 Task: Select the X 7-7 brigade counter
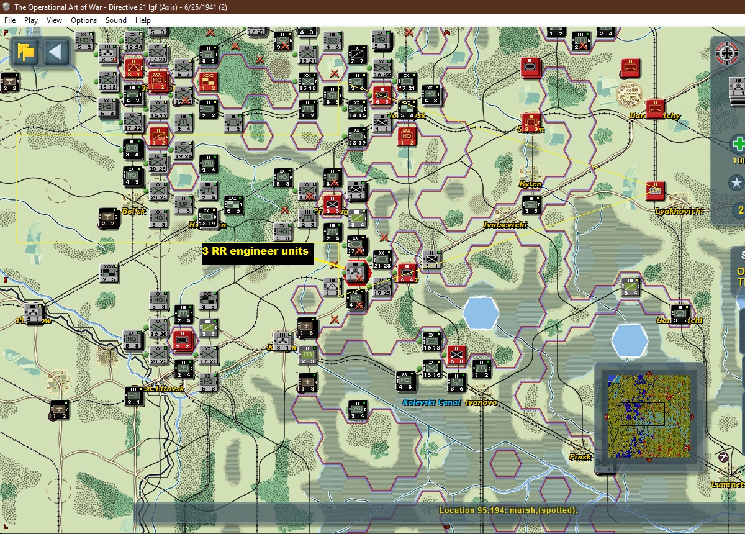coord(357,54)
